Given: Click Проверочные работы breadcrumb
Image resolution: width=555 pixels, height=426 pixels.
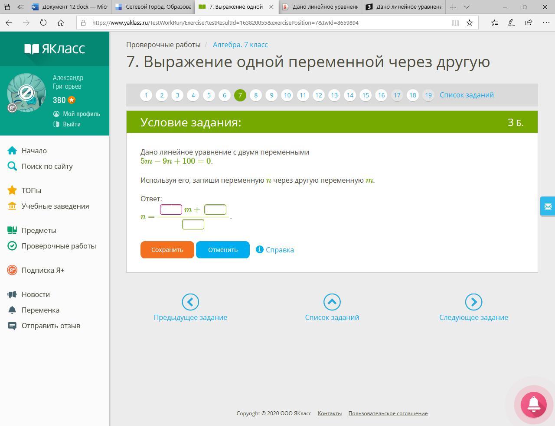Looking at the screenshot, I should [x=163, y=45].
